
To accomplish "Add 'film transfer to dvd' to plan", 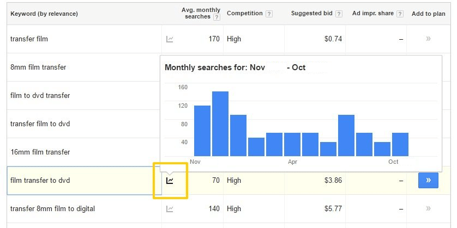I will point(428,181).
